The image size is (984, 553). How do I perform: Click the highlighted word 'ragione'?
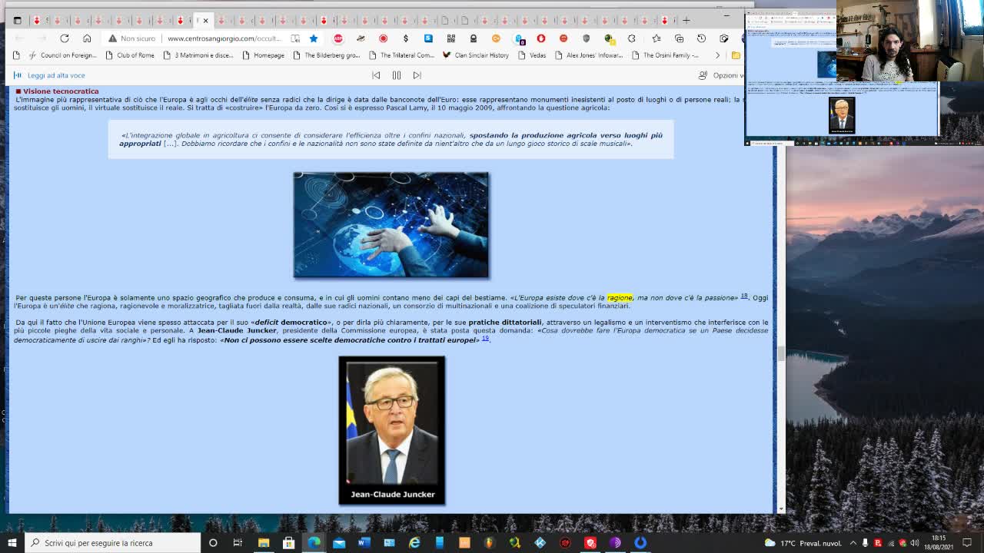click(620, 297)
